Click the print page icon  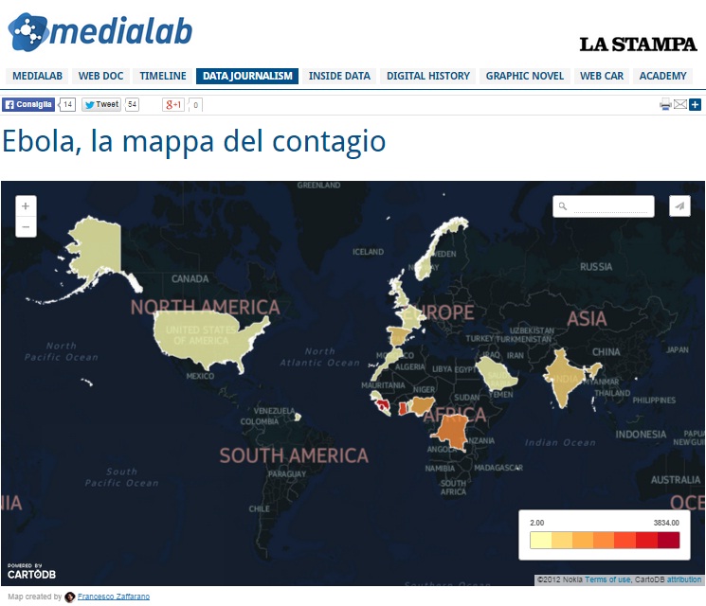click(x=665, y=104)
